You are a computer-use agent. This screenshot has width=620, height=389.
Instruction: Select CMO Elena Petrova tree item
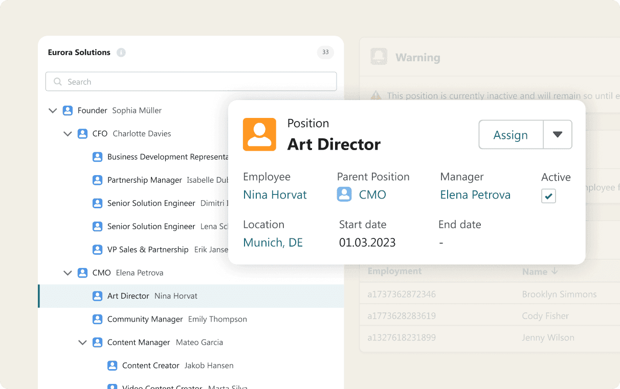point(128,273)
